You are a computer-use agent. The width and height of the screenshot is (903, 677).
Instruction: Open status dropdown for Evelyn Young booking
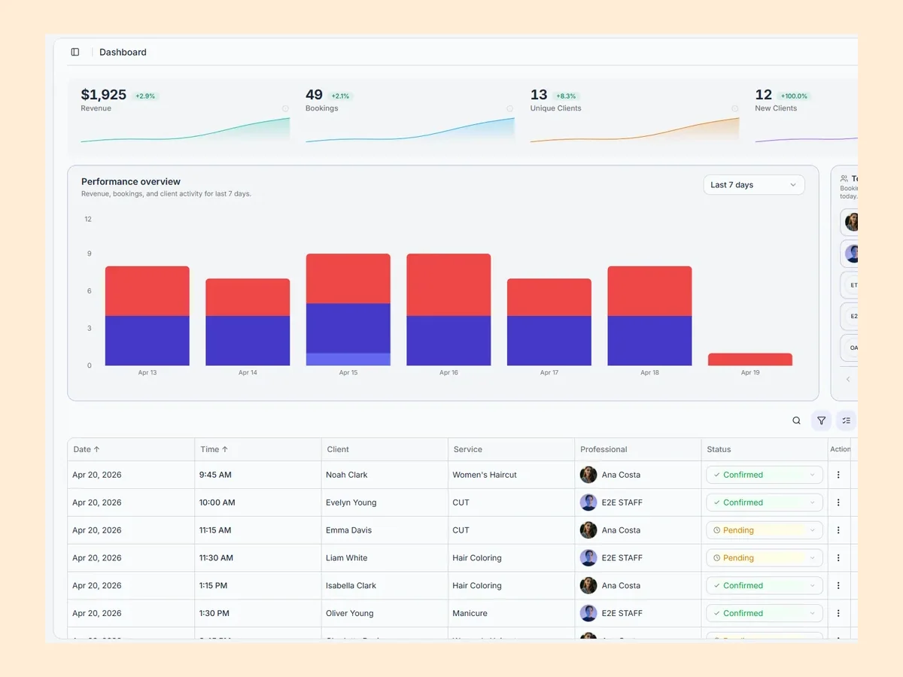(764, 502)
